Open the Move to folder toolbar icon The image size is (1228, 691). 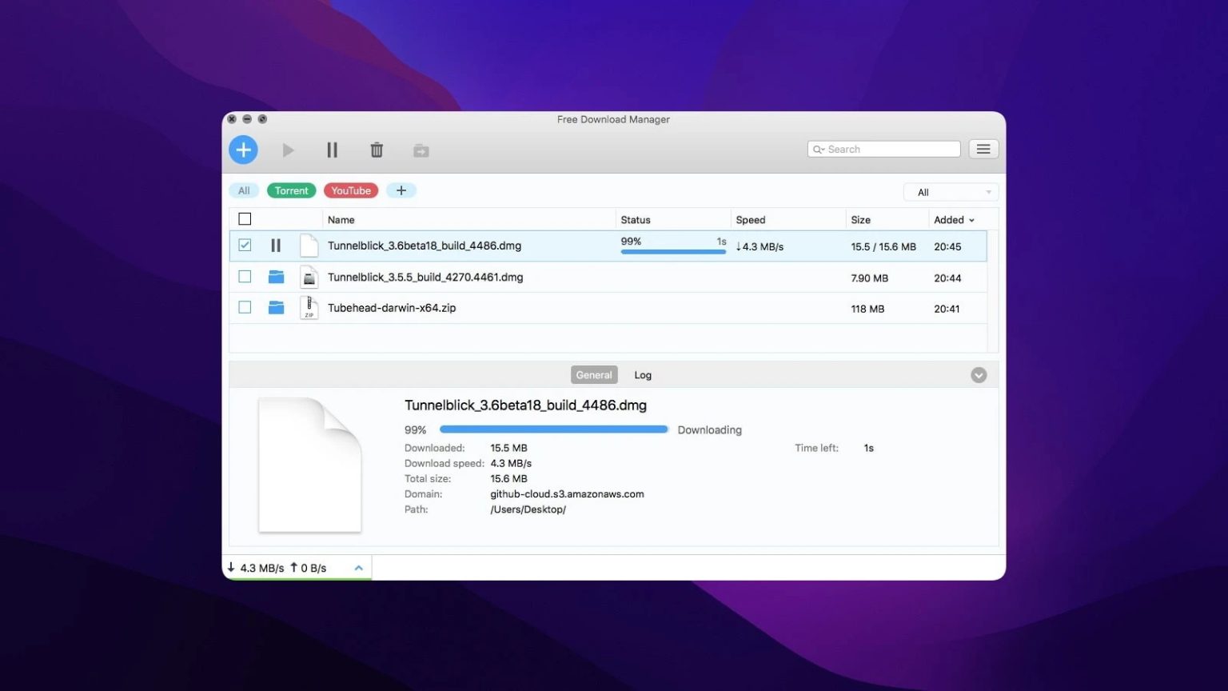(x=421, y=150)
